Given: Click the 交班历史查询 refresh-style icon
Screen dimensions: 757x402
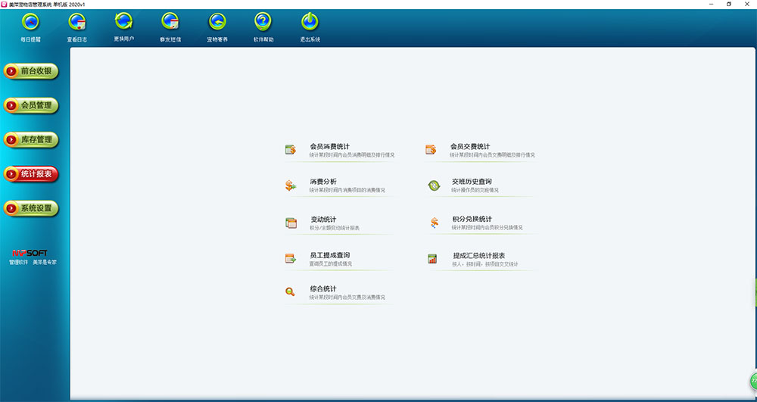Looking at the screenshot, I should [x=434, y=185].
